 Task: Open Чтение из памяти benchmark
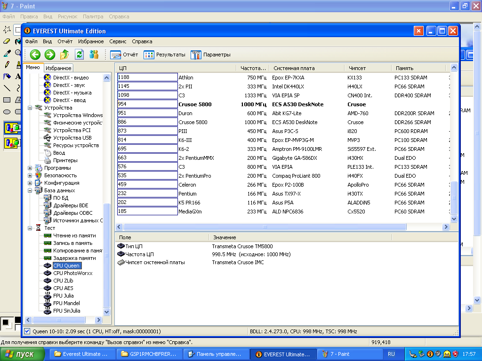pos(74,235)
